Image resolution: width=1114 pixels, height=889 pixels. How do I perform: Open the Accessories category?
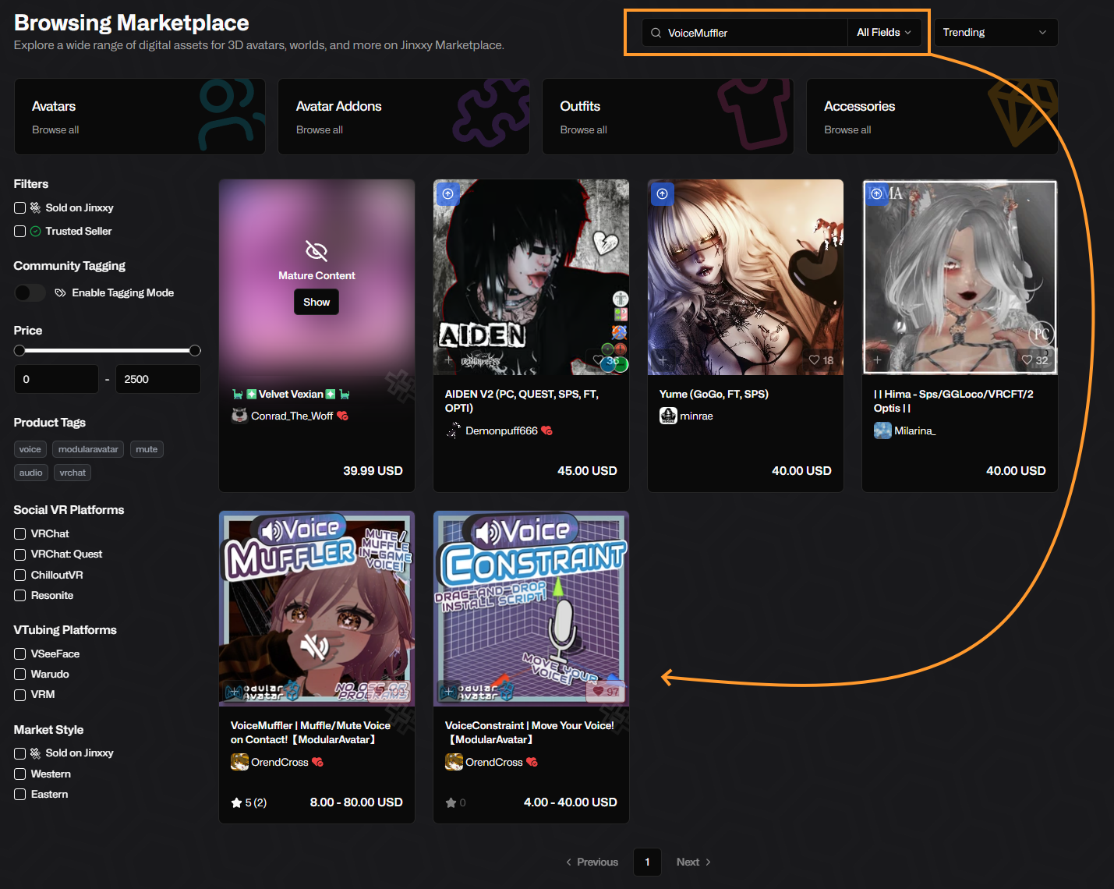932,116
